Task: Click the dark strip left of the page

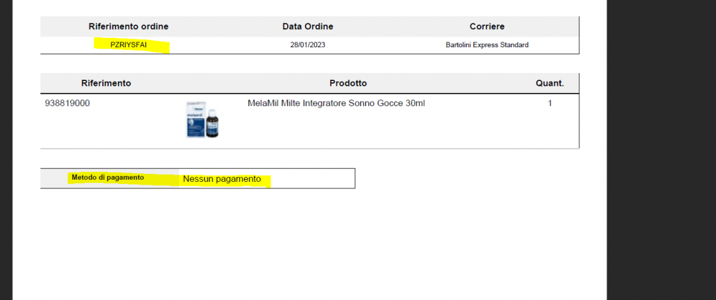Action: point(6,150)
